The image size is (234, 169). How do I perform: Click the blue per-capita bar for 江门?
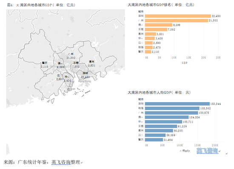pyautogui.click(x=155, y=135)
